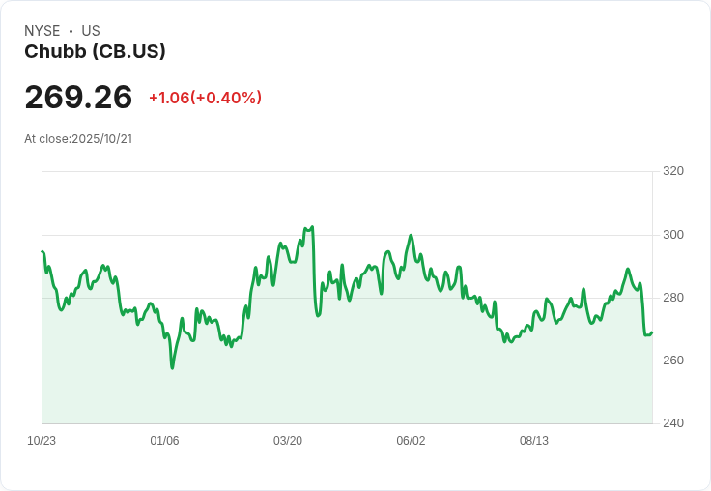Screen dimensions: 711x491
Task: Click the 03/20 date on x-axis
Action: [288, 441]
